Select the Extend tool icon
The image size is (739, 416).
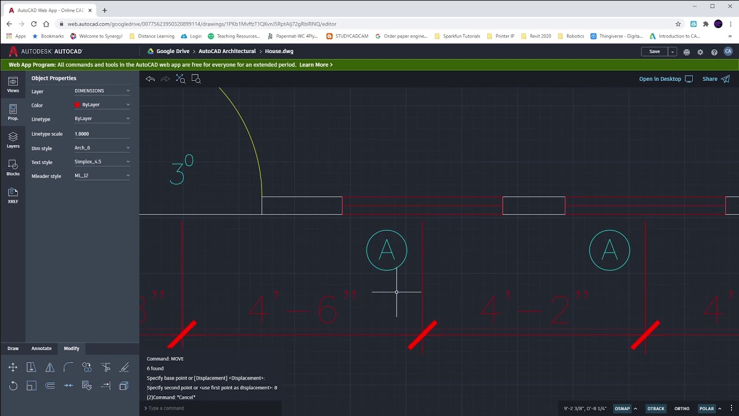(x=105, y=386)
